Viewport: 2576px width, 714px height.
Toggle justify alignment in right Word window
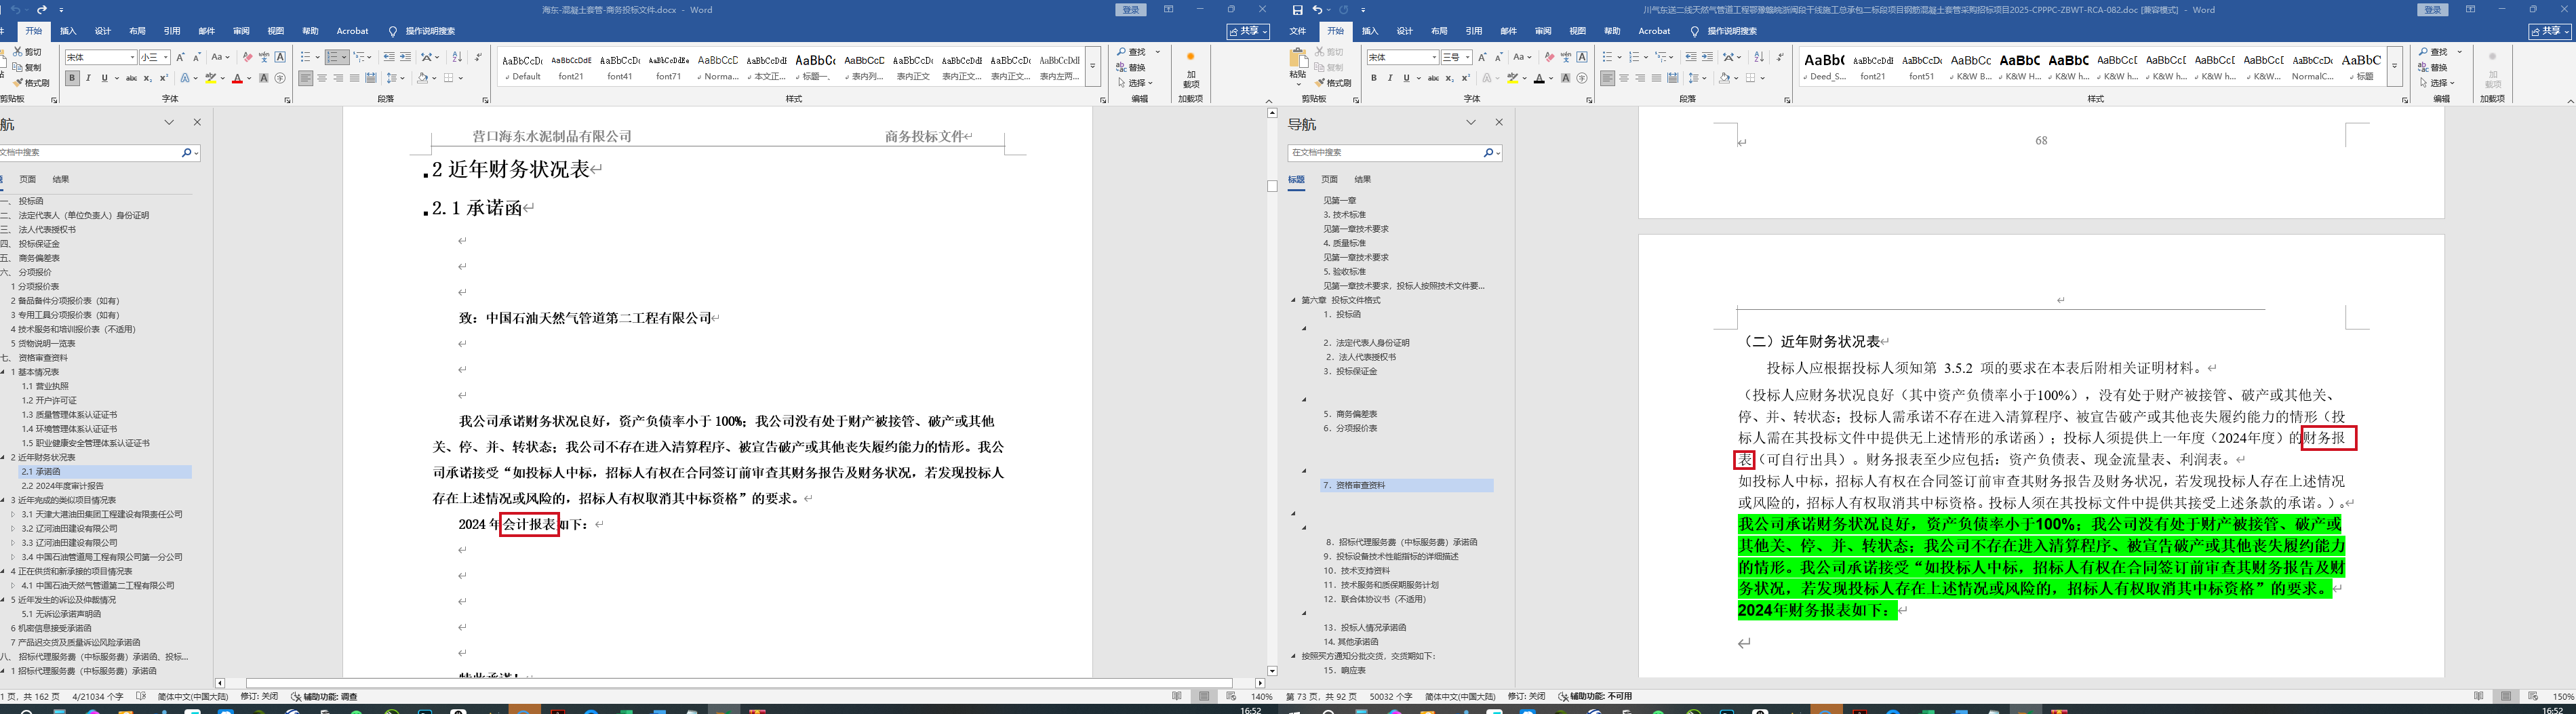pyautogui.click(x=1656, y=78)
